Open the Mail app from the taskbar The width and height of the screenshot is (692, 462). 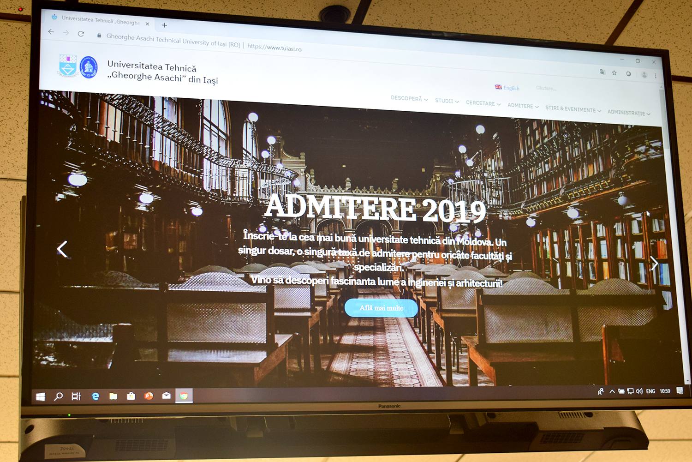(166, 396)
